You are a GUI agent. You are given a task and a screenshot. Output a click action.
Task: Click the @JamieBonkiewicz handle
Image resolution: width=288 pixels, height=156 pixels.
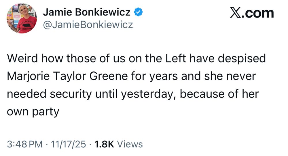pyautogui.click(x=88, y=25)
